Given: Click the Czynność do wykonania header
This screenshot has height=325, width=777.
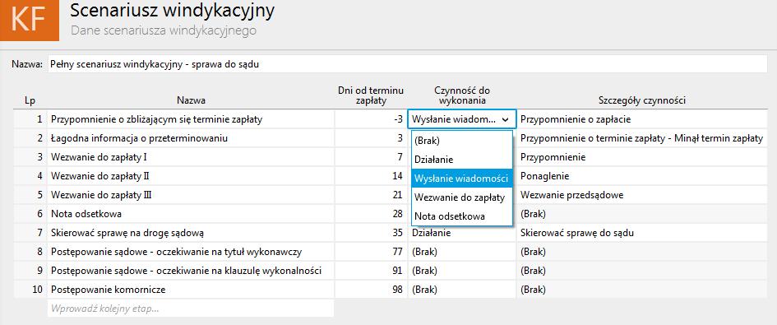Looking at the screenshot, I should (x=462, y=95).
